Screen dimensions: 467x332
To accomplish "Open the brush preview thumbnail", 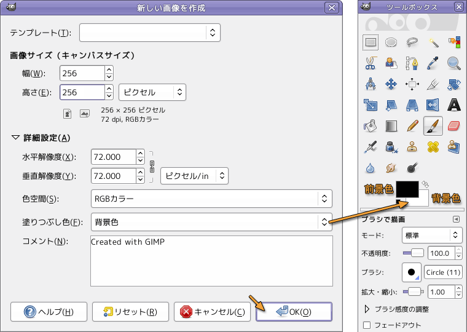I will tap(411, 272).
